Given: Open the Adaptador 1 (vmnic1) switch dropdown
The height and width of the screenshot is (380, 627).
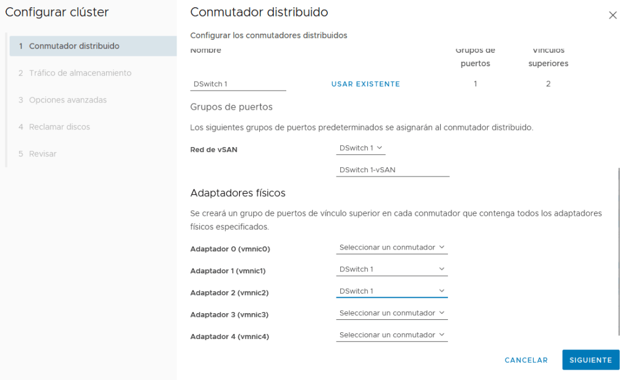Looking at the screenshot, I should 392,270.
